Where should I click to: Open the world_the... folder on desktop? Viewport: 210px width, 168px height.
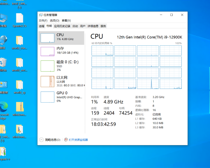tap(20, 43)
